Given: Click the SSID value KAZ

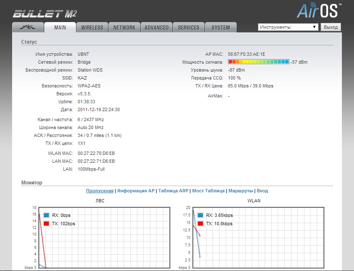Looking at the screenshot, I should (82, 78).
